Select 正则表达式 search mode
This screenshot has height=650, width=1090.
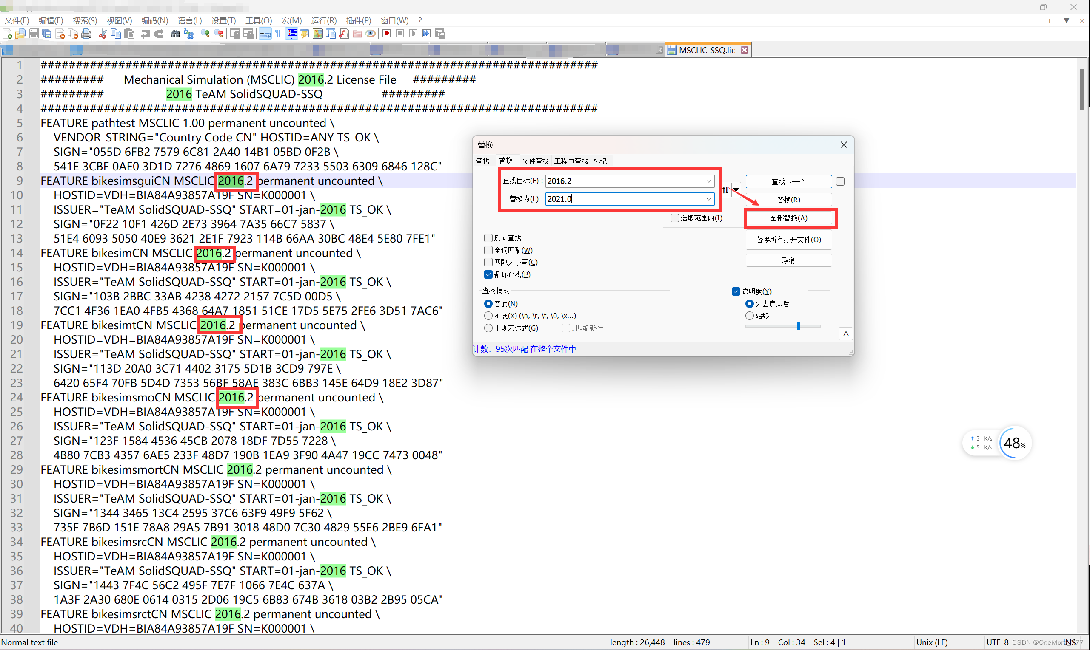pyautogui.click(x=488, y=328)
